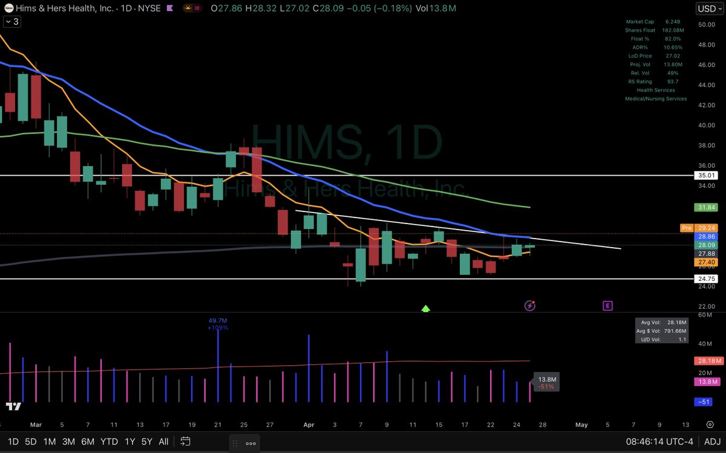
Task: Select the 1Y time range
Action: click(129, 442)
